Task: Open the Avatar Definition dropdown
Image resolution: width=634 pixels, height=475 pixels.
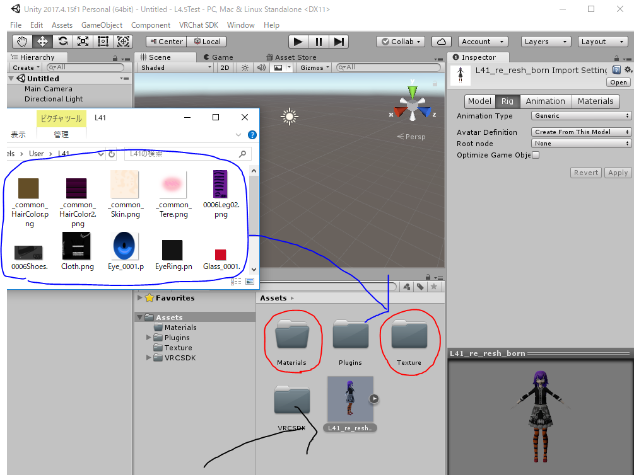Action: pyautogui.click(x=581, y=132)
